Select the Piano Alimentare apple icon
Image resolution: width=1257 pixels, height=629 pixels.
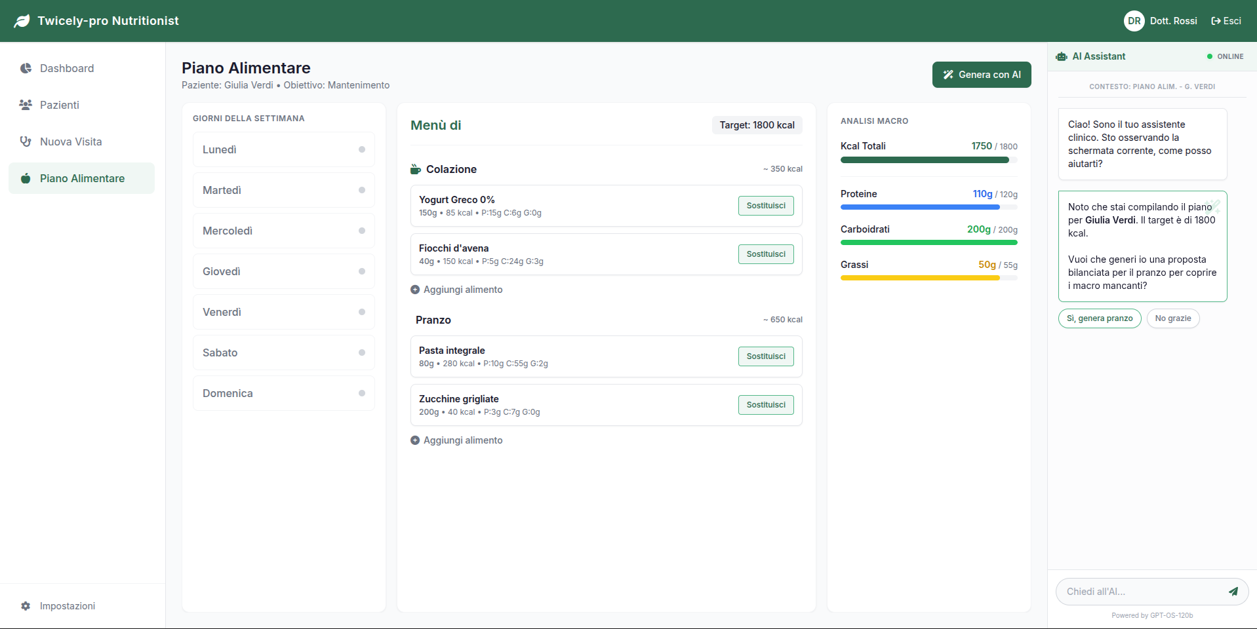tap(25, 178)
